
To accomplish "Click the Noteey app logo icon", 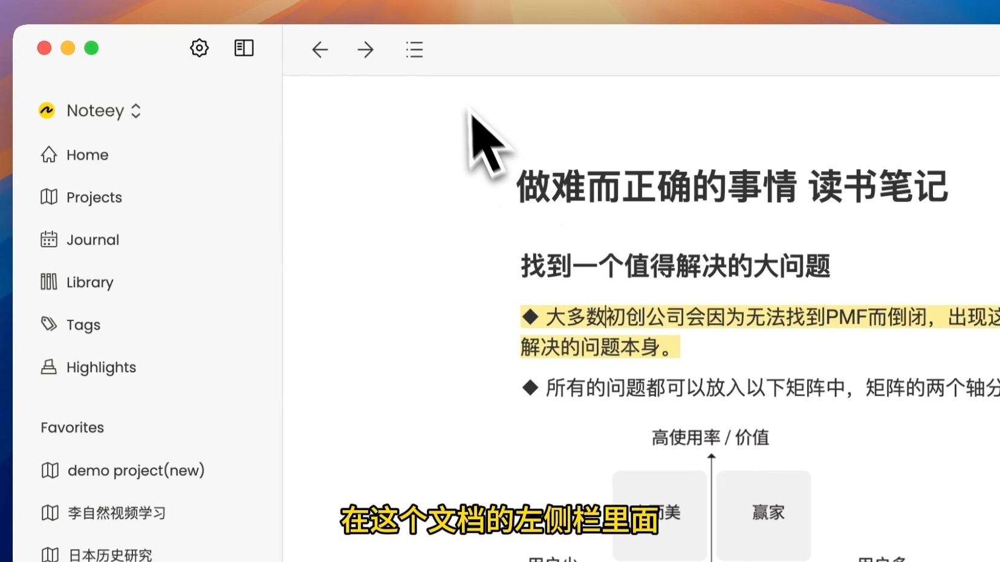I will point(47,111).
